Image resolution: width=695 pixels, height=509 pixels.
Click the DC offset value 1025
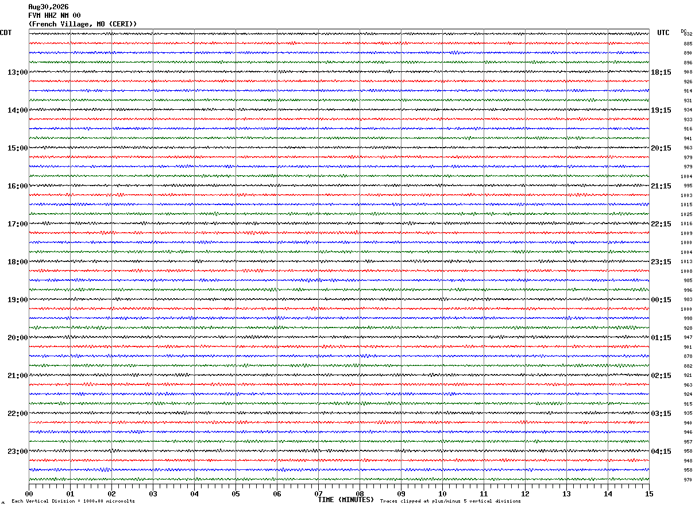click(x=686, y=214)
